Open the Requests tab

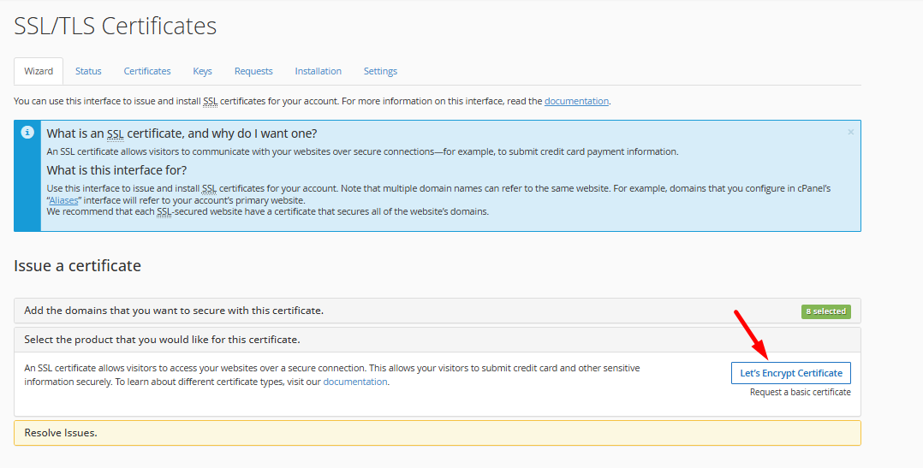click(253, 71)
